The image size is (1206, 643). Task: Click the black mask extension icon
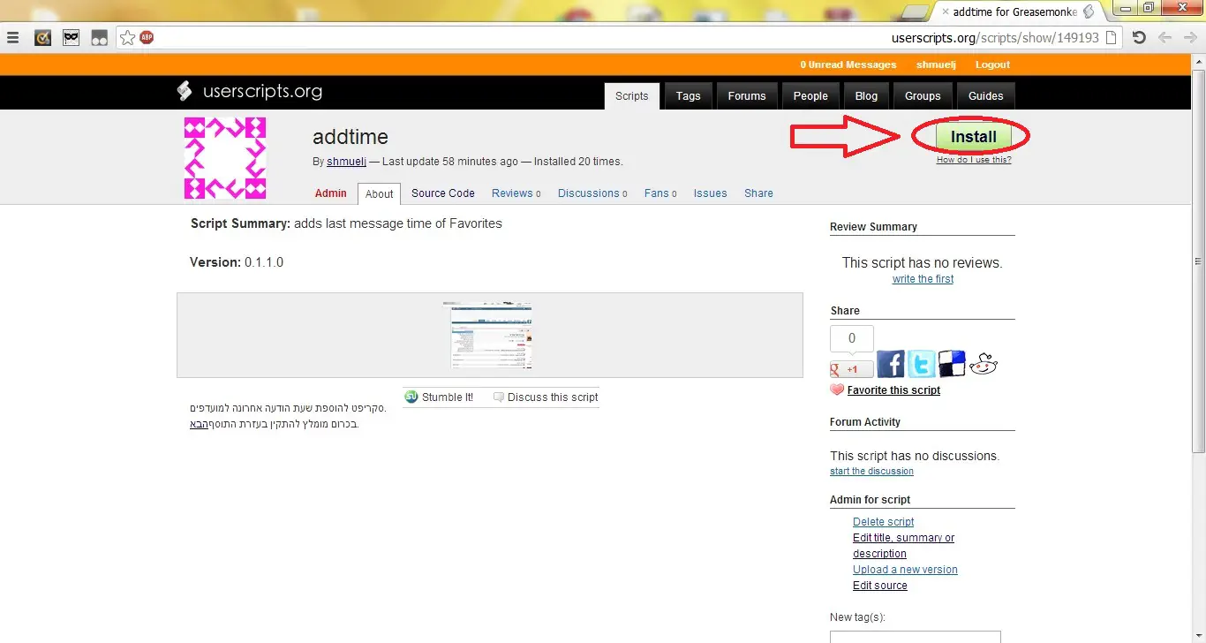pyautogui.click(x=71, y=37)
